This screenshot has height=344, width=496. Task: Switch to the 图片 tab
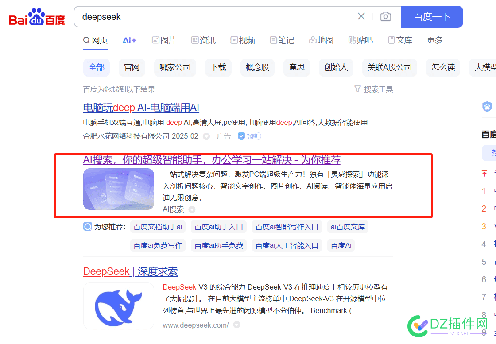(164, 40)
